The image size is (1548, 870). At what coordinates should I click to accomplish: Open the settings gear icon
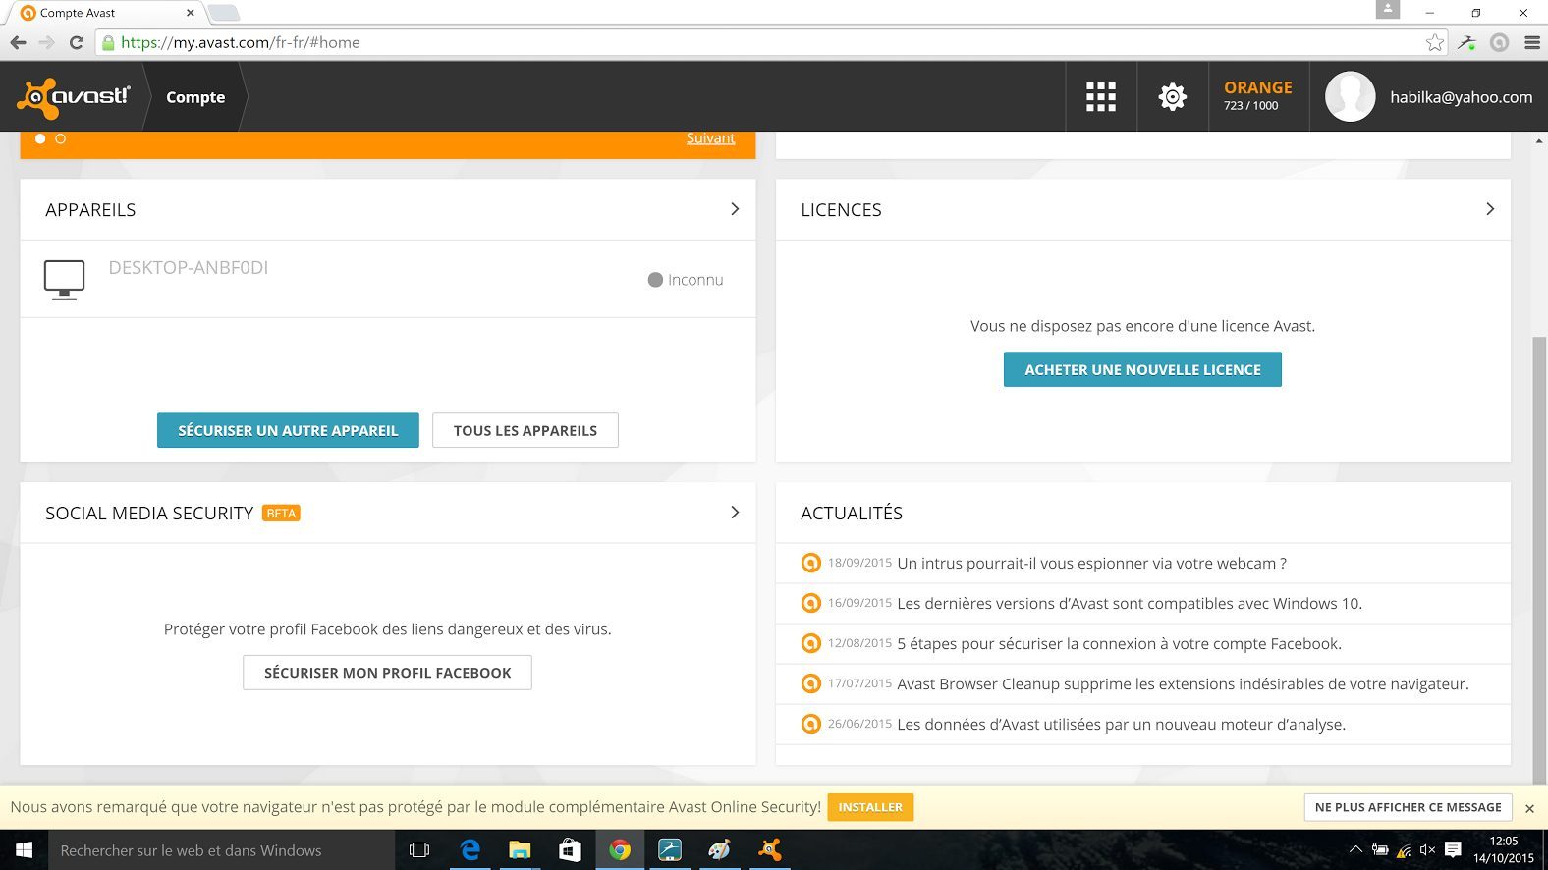(x=1172, y=96)
